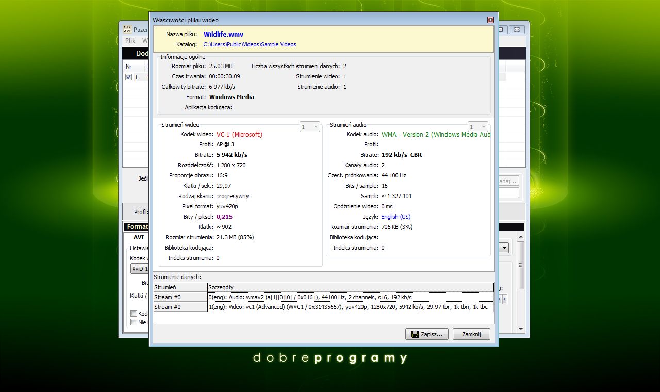
Task: Close the Właściwości pliku wideo dialog
Action: 490,20
